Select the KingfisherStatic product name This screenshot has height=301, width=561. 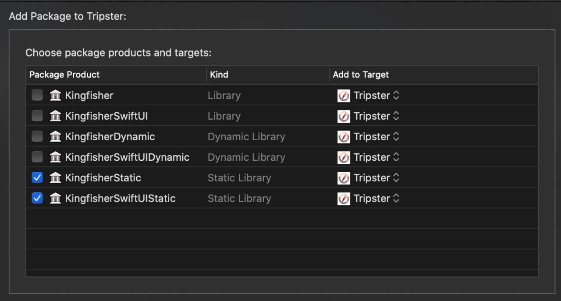coord(103,178)
